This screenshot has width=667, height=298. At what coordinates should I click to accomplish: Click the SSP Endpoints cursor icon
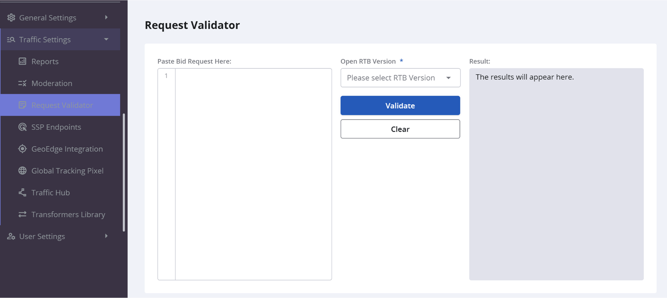(22, 127)
